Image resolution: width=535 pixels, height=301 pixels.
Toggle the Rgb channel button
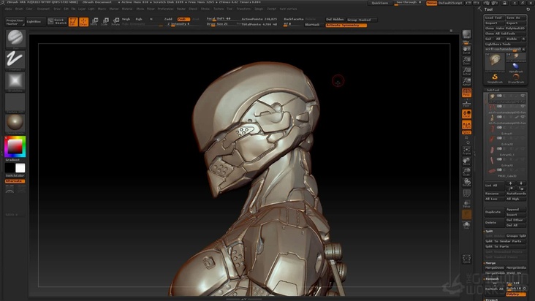point(139,20)
